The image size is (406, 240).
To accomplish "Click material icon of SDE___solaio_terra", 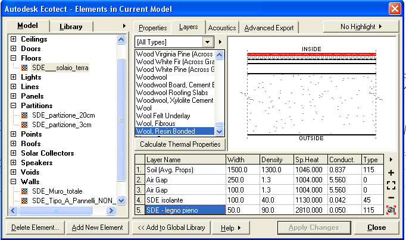I will pyautogui.click(x=24, y=68).
